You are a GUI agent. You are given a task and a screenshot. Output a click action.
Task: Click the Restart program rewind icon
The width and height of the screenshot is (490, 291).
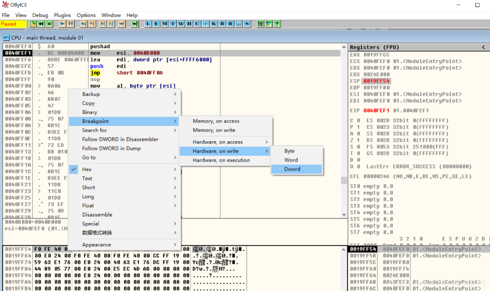(41, 24)
